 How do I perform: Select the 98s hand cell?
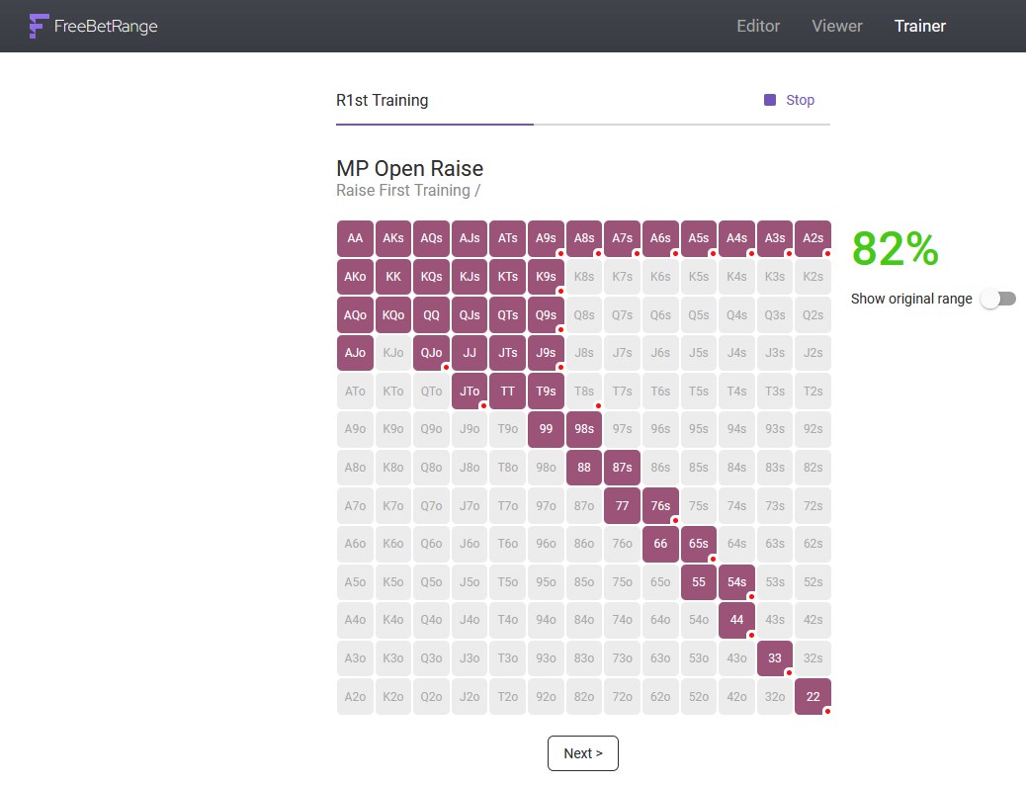[x=584, y=429]
